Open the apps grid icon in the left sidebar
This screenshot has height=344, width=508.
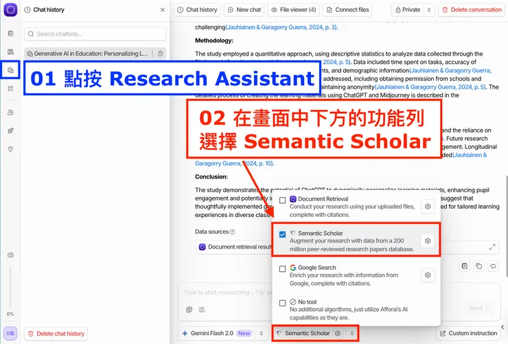[11, 89]
